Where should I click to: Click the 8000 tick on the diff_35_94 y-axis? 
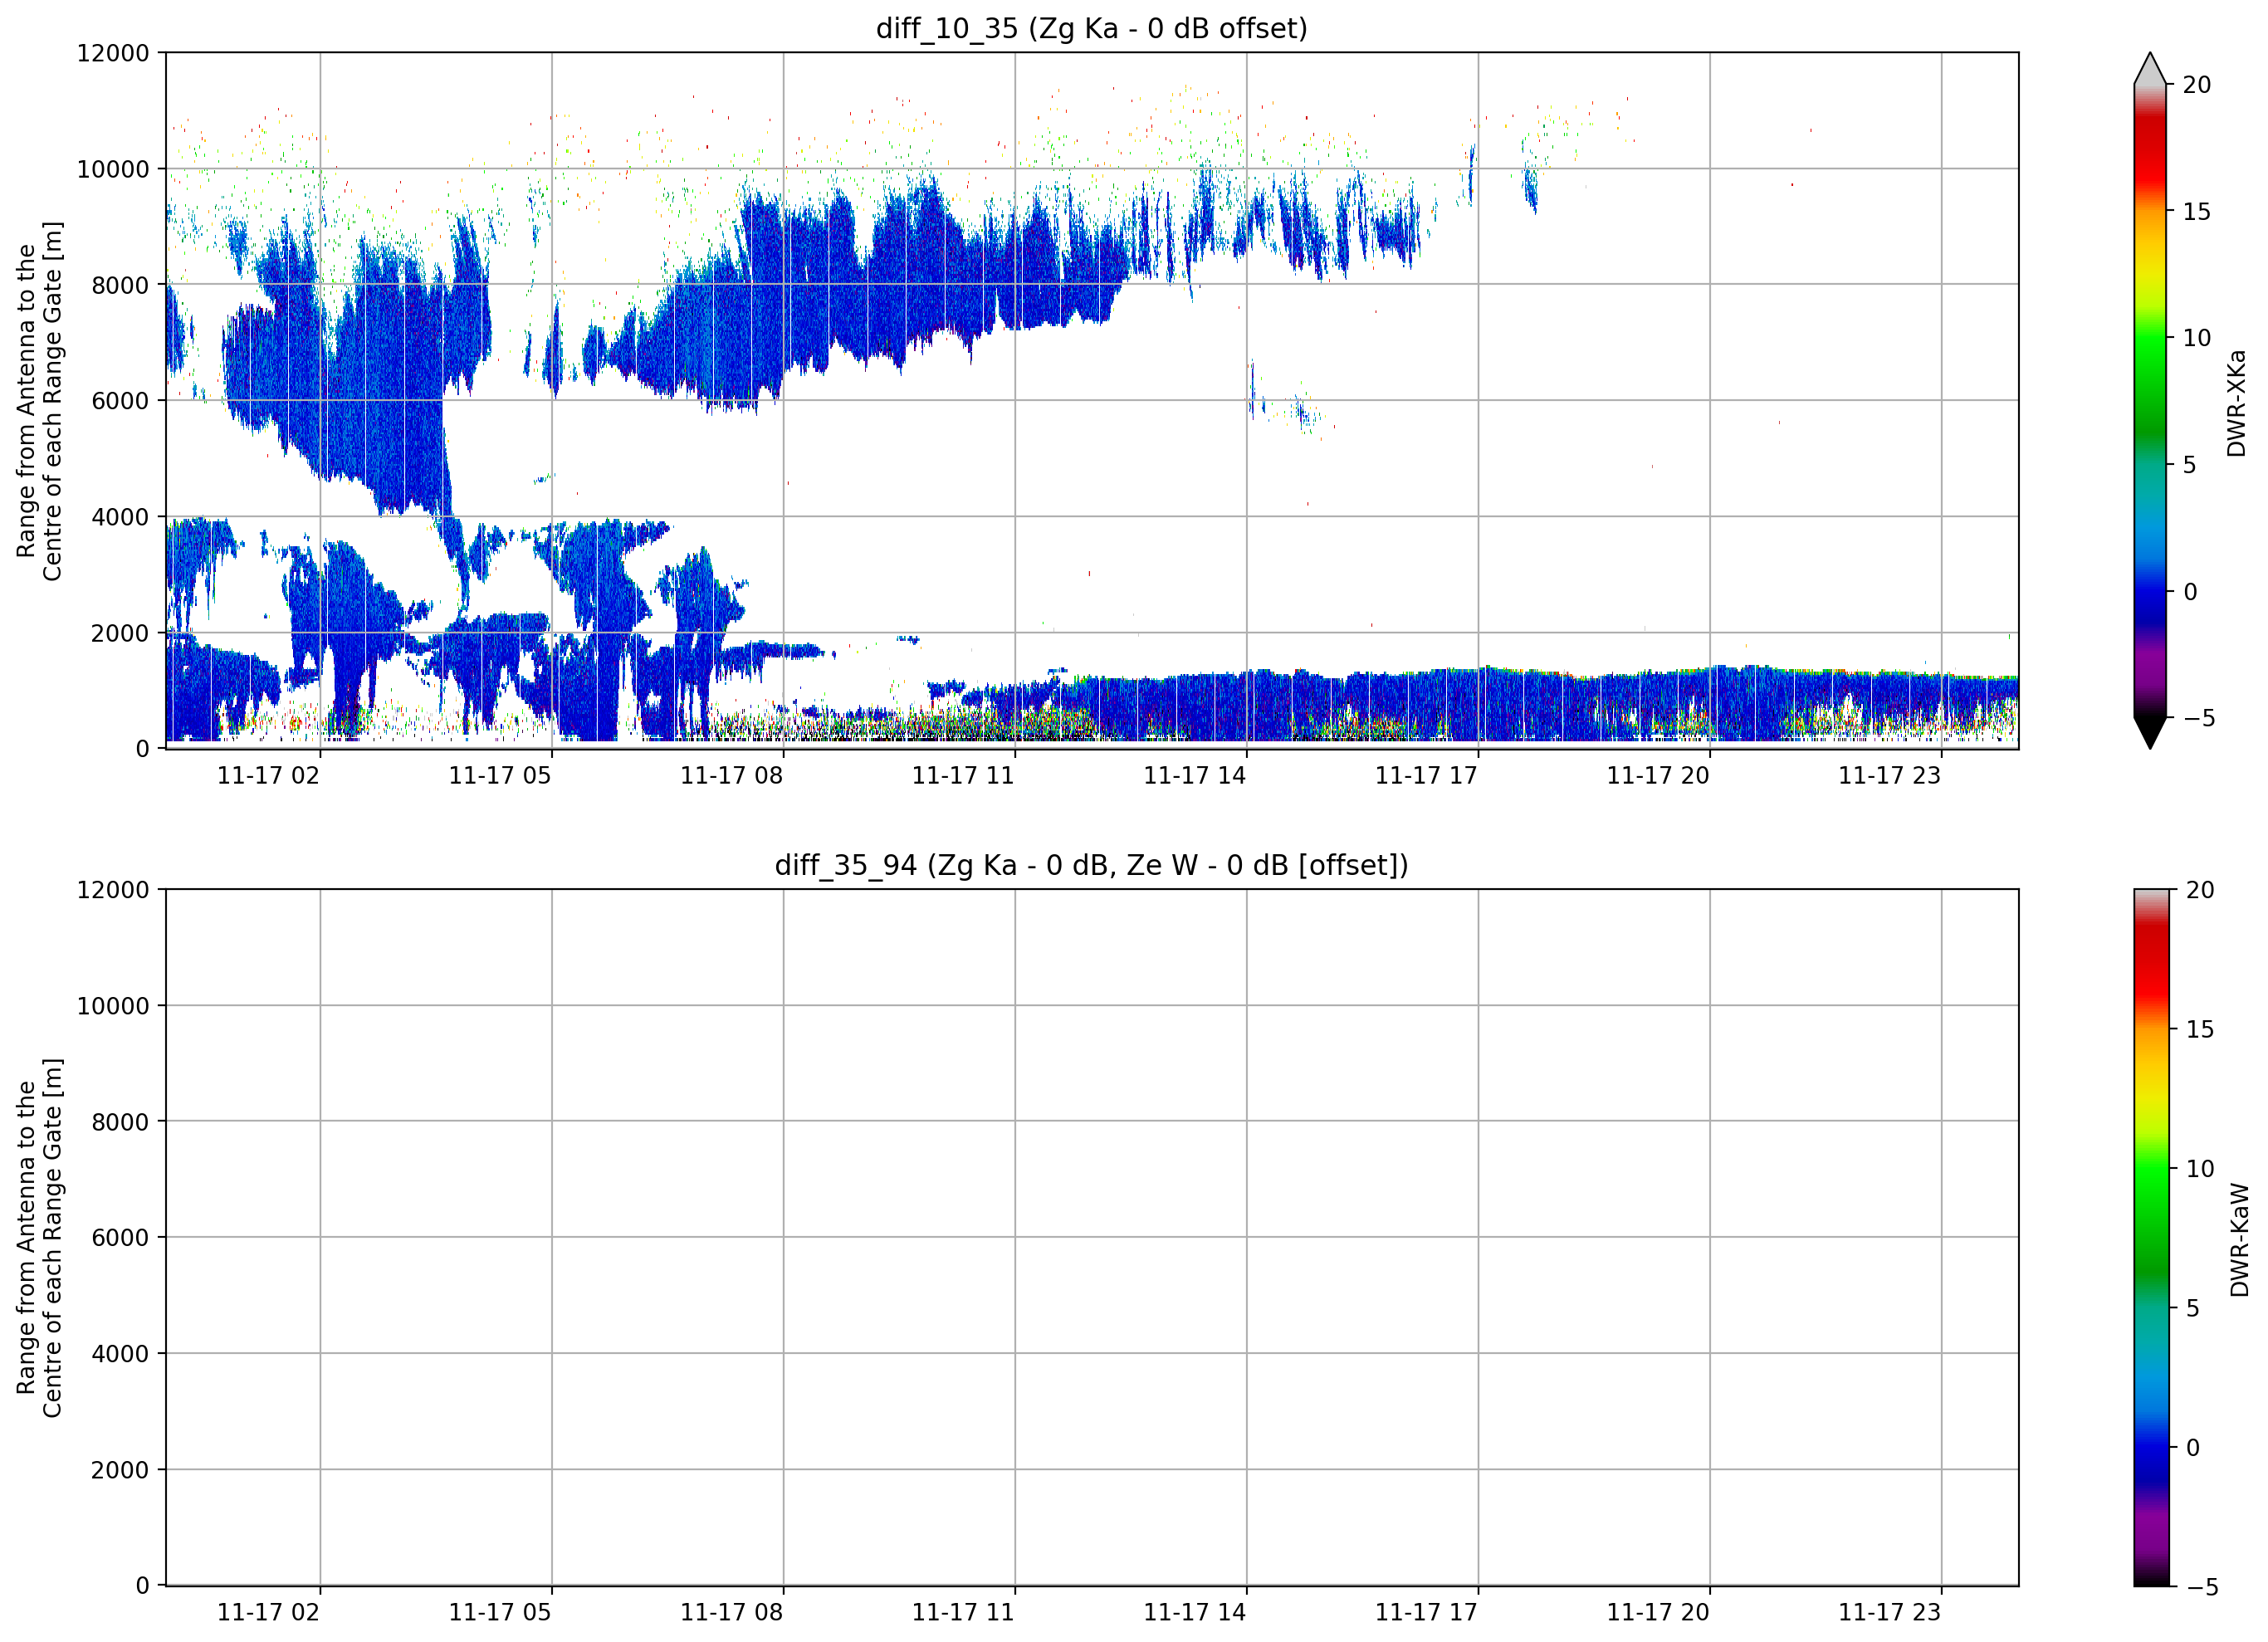[x=120, y=1122]
